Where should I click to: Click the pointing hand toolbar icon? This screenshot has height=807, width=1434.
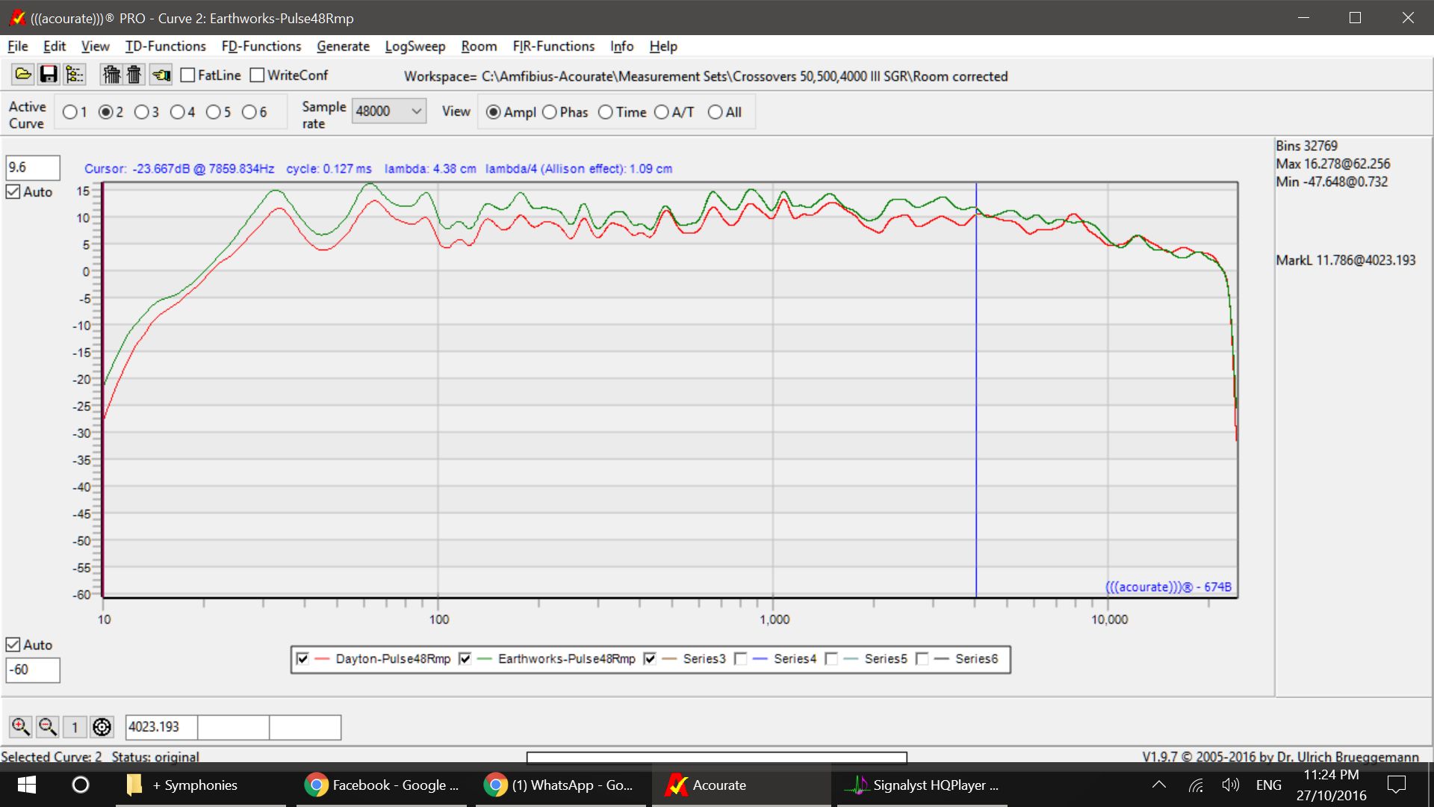coord(161,75)
